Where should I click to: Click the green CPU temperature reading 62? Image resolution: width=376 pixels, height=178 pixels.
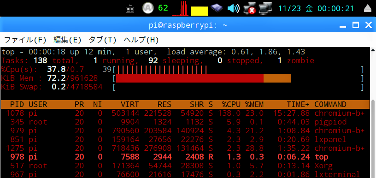[163, 8]
